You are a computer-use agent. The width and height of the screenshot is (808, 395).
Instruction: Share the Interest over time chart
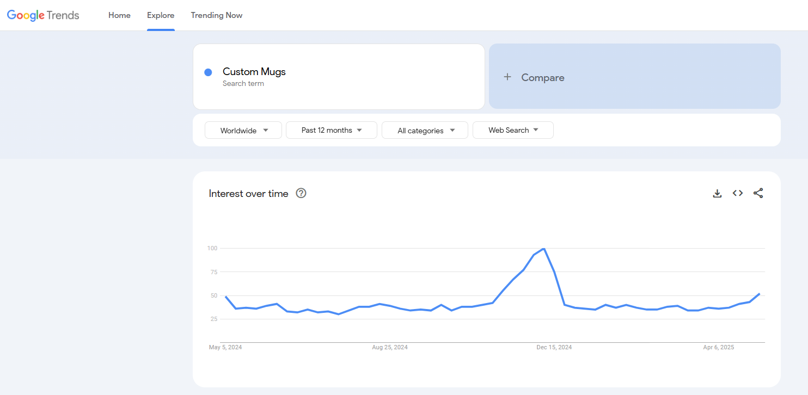[758, 193]
